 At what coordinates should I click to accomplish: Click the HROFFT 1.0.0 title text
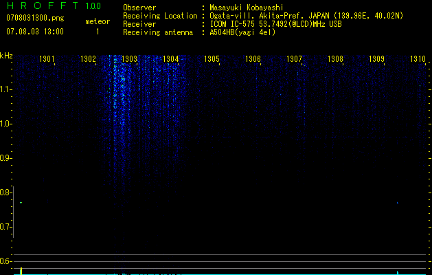(54, 5)
